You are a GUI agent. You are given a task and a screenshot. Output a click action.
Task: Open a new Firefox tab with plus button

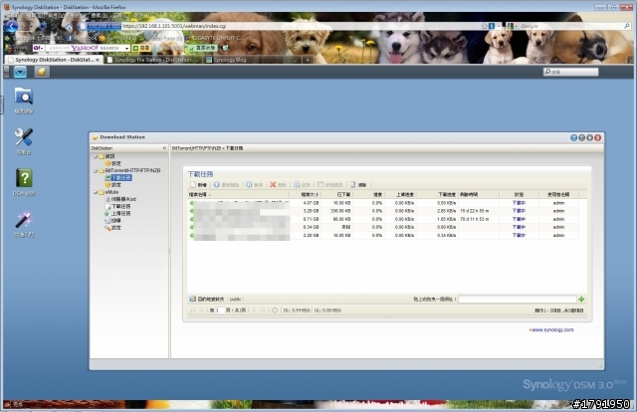308,60
